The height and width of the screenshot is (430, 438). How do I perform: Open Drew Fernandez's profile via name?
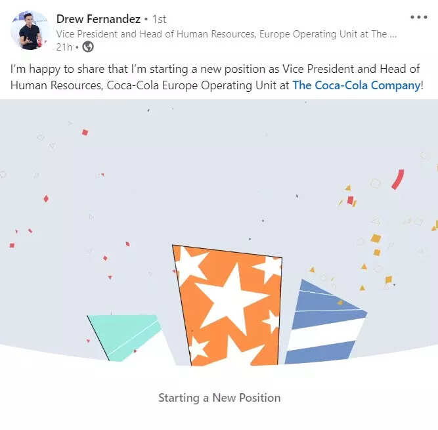99,18
